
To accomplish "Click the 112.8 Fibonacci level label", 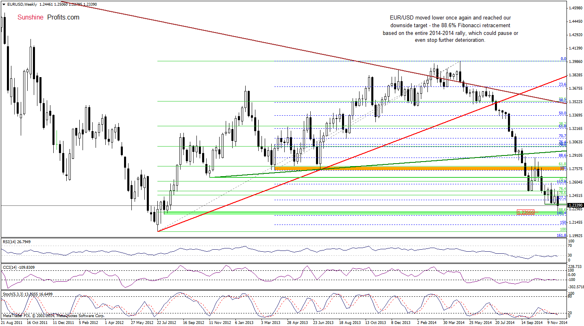I will click(562, 182).
